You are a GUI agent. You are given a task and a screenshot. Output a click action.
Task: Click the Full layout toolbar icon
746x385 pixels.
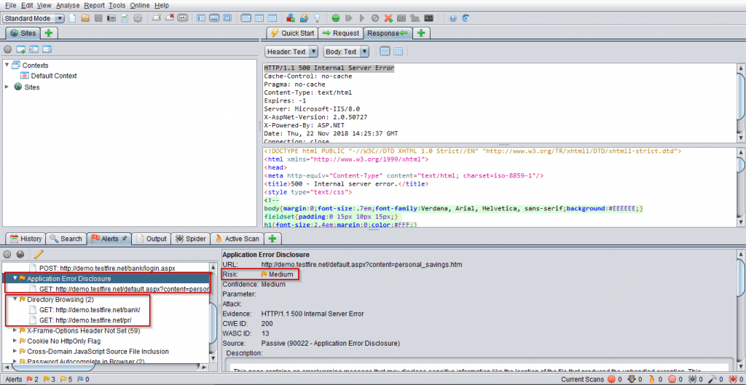(227, 18)
